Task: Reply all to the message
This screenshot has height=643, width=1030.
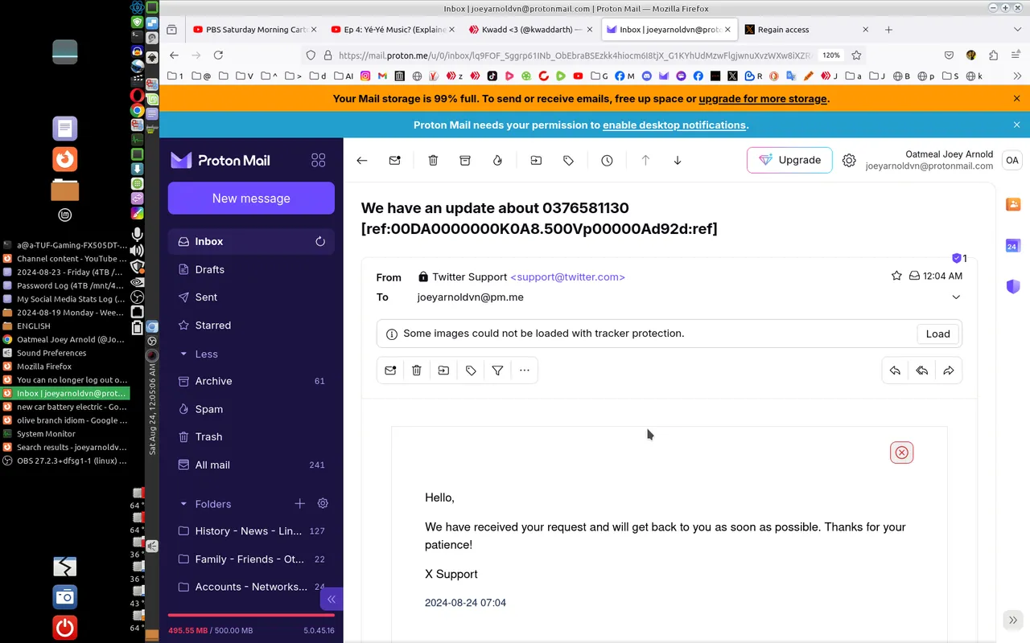Action: [922, 371]
